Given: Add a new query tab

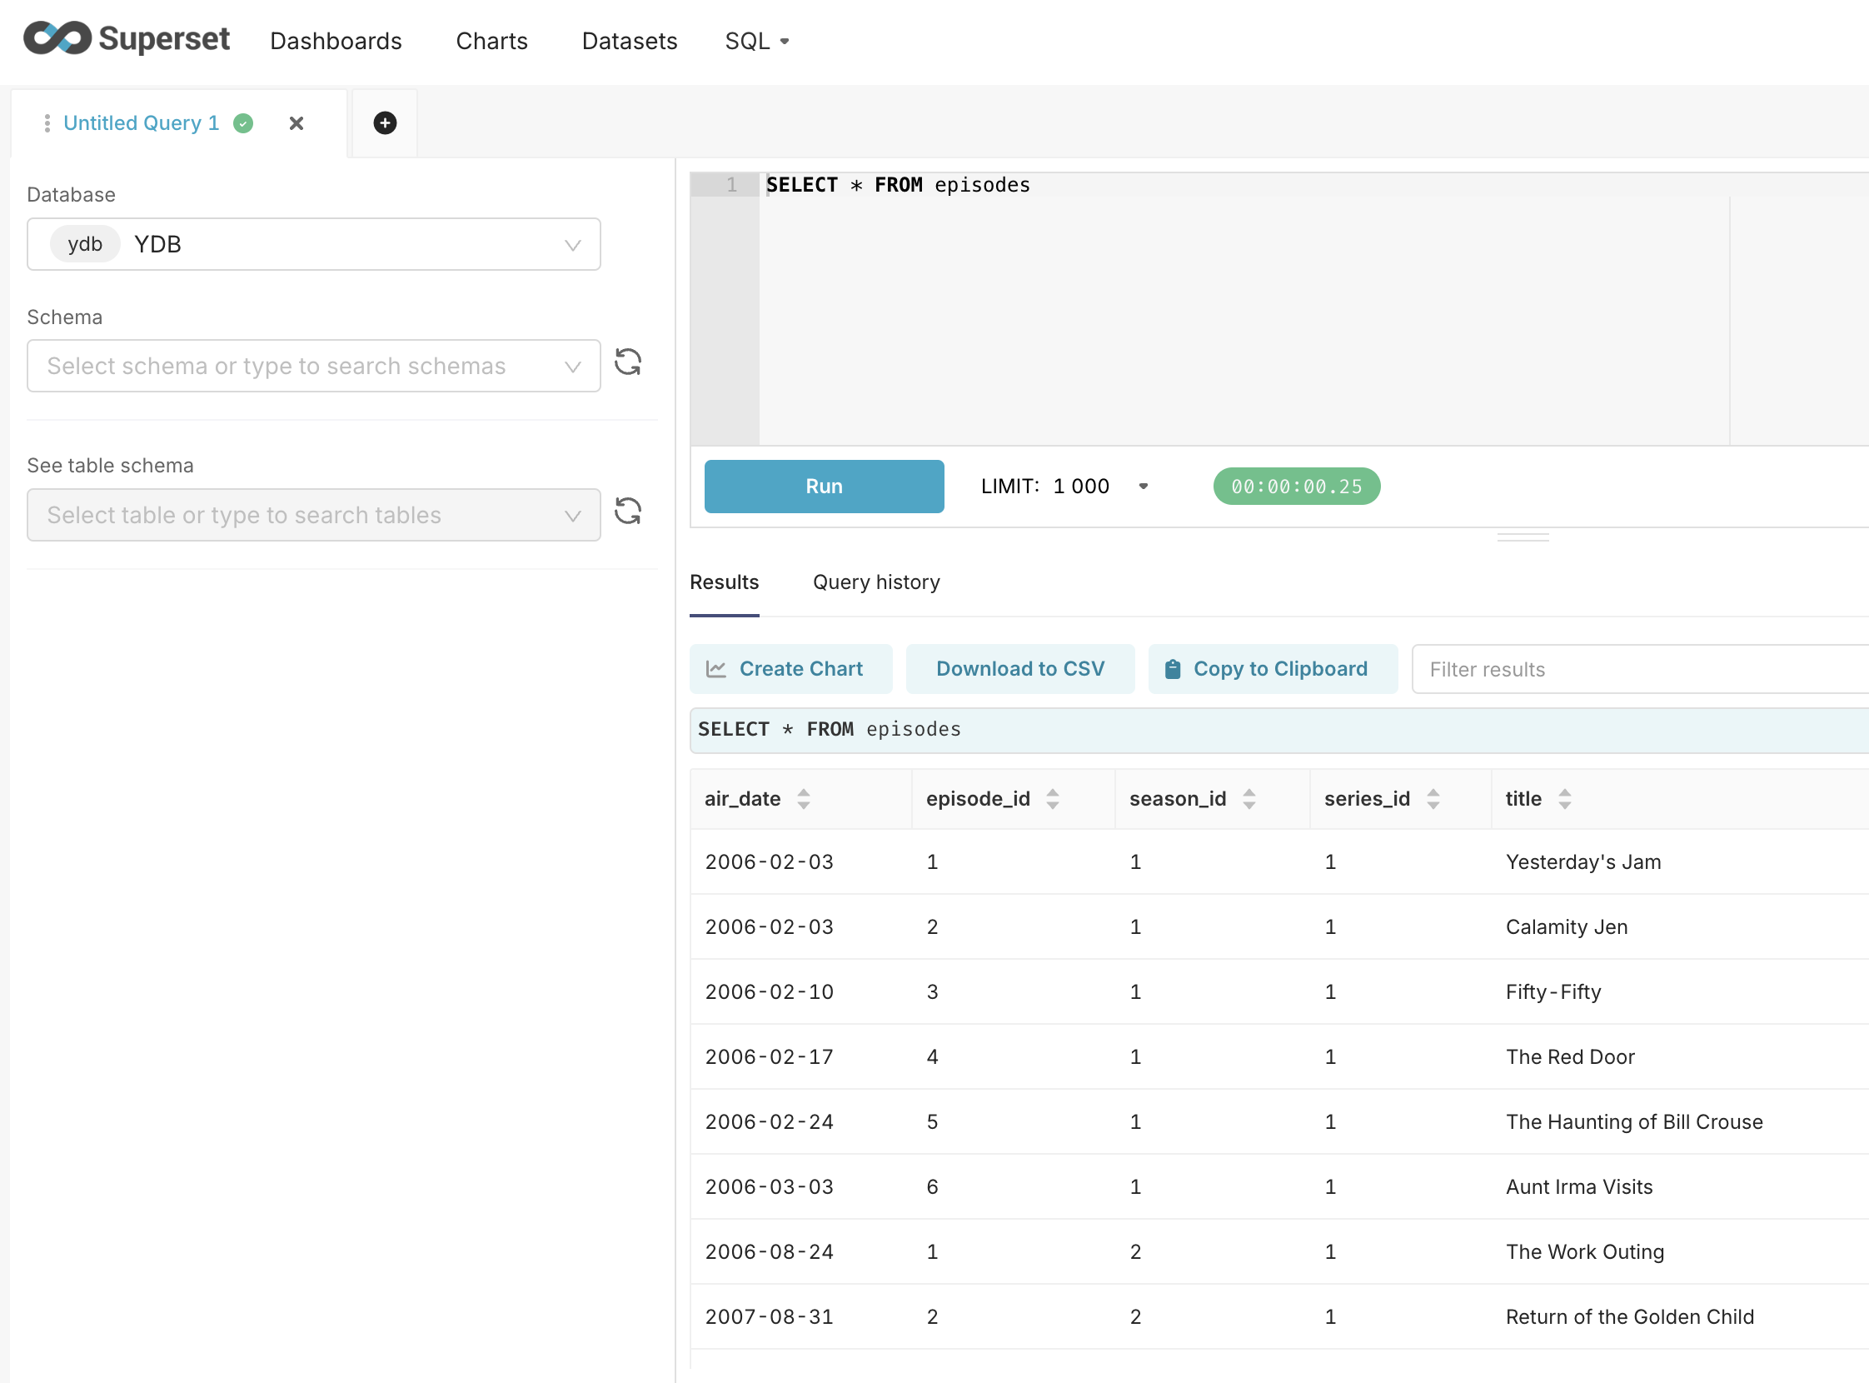Looking at the screenshot, I should [x=384, y=123].
